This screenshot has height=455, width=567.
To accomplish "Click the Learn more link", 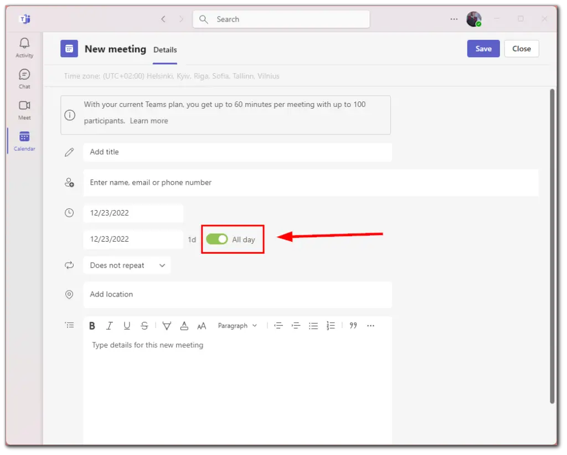I will [148, 120].
